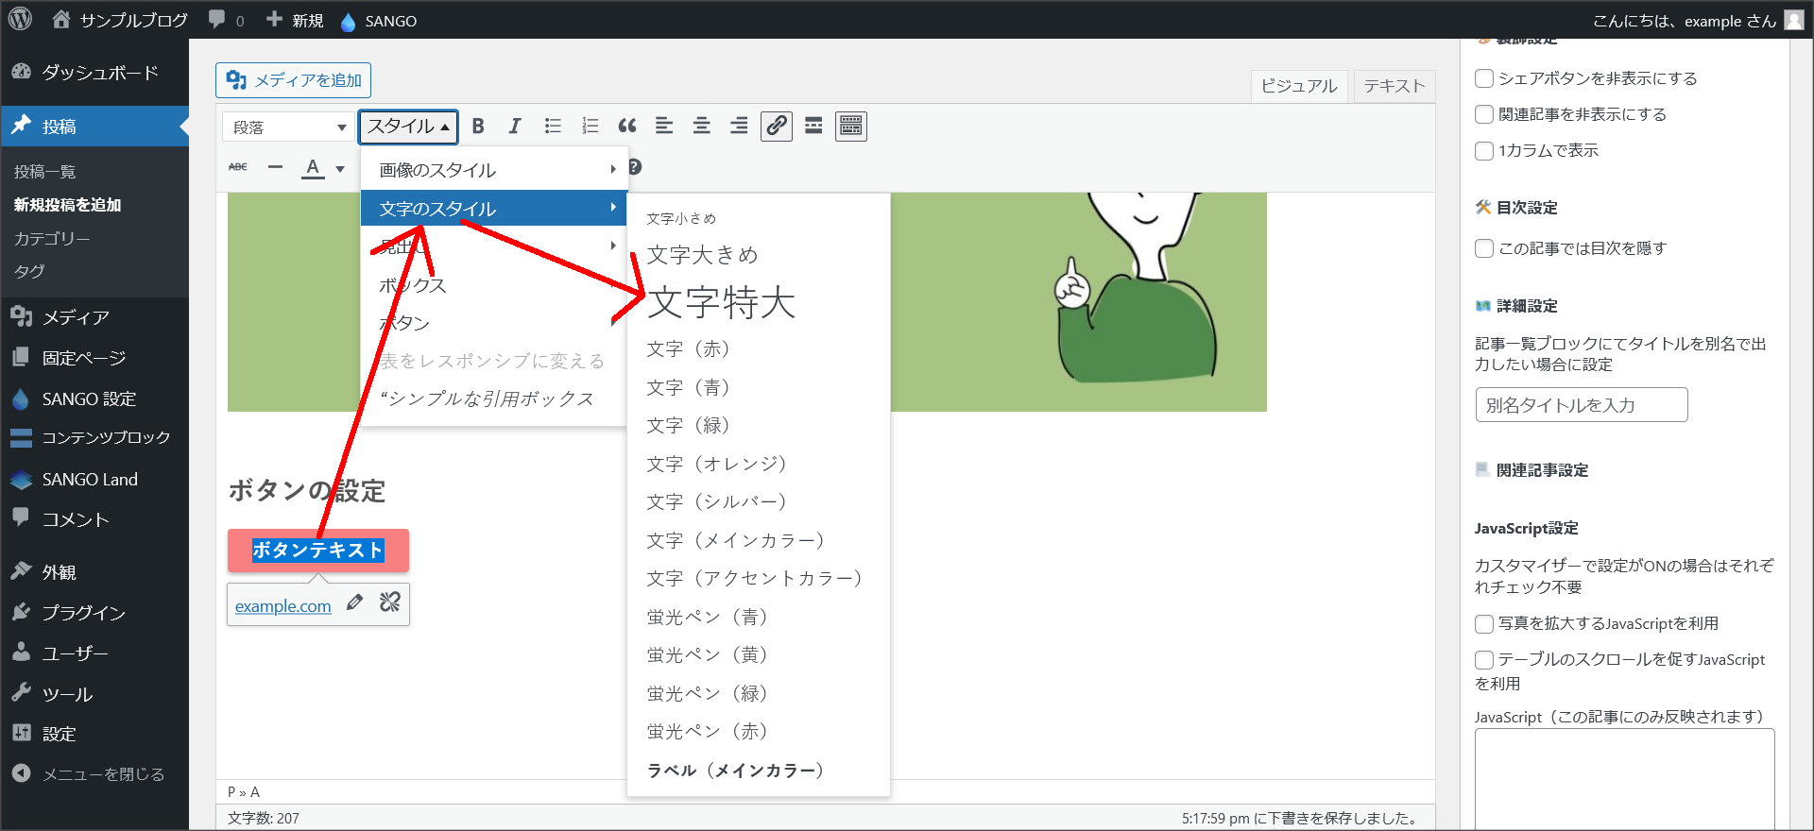Insert a blockquote with the quote icon
Image resolution: width=1814 pixels, height=831 pixels.
tap(626, 127)
